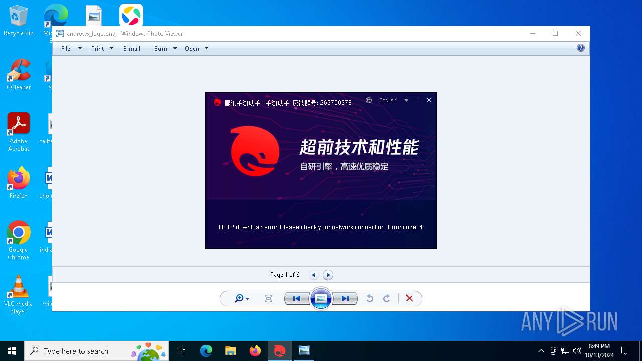The width and height of the screenshot is (642, 361).
Task: Play the slide show
Action: point(321,299)
